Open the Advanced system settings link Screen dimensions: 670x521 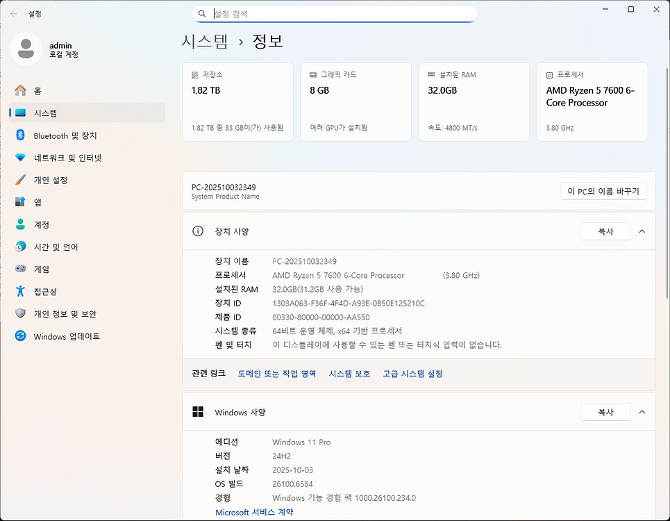coord(412,374)
